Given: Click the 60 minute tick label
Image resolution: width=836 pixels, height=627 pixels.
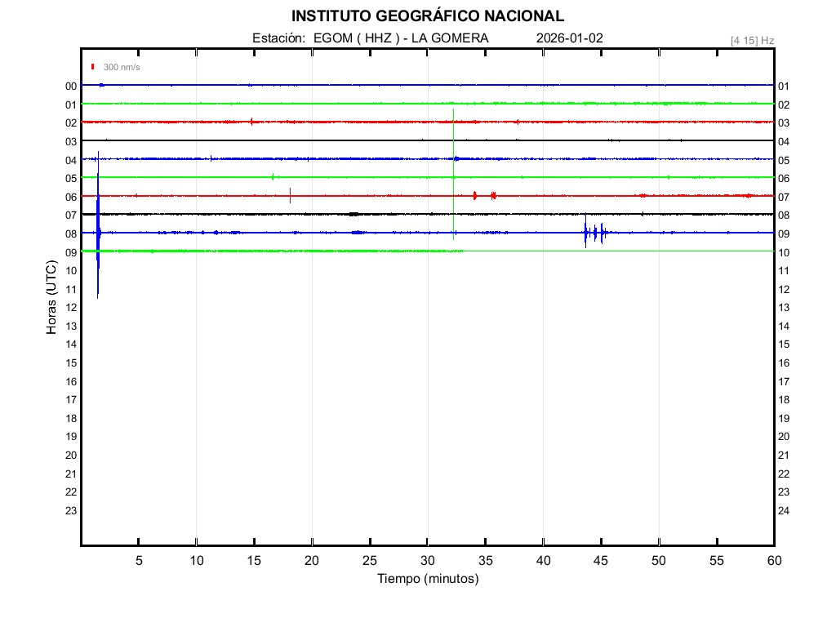Looking at the screenshot, I should 773,561.
